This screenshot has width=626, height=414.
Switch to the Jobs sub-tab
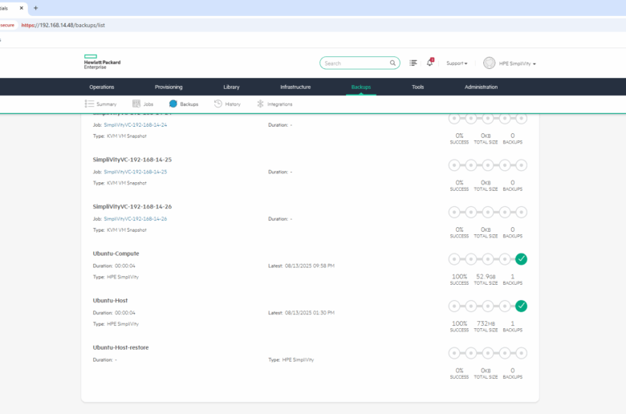point(142,104)
